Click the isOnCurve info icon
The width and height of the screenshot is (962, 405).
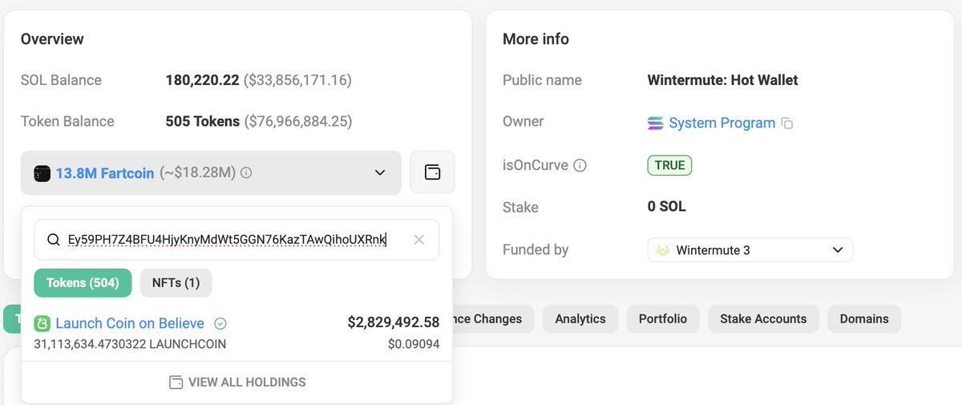tap(580, 165)
